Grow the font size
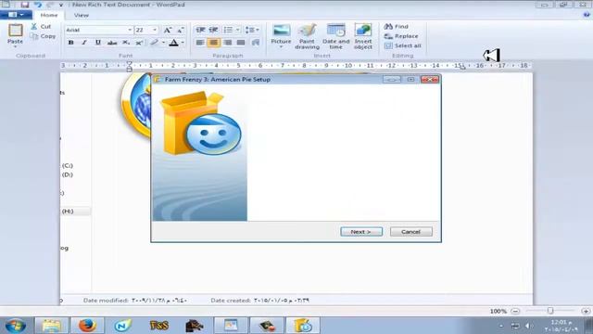Image resolution: width=593 pixels, height=334 pixels. (x=168, y=30)
